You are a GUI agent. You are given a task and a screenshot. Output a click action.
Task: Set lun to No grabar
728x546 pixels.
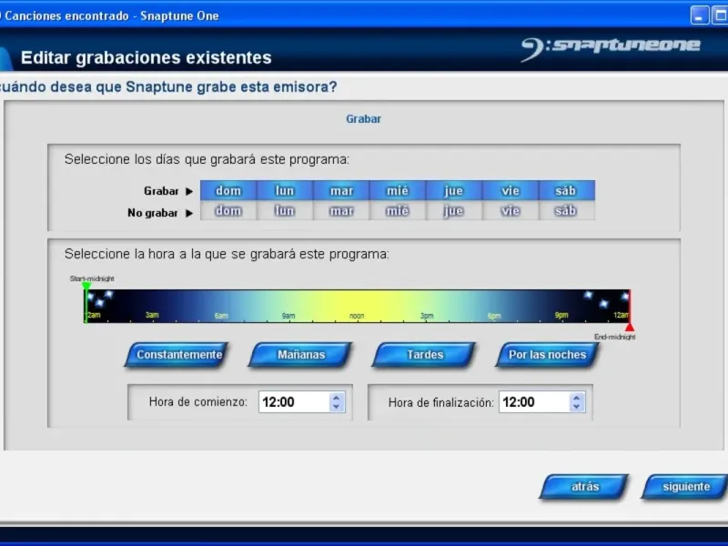[285, 211]
